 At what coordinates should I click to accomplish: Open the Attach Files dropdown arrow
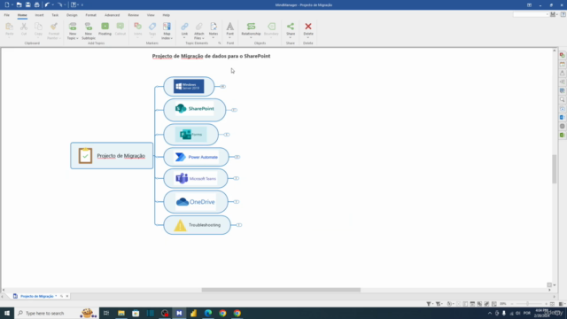pos(203,38)
